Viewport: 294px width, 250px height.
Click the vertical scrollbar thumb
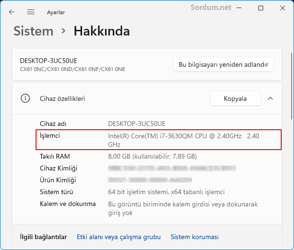(x=292, y=87)
